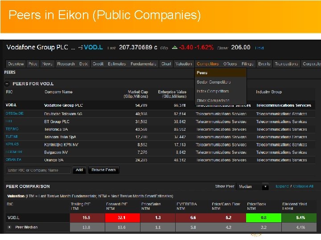
Task: Click the Hold link near Close price
Action: point(259,48)
